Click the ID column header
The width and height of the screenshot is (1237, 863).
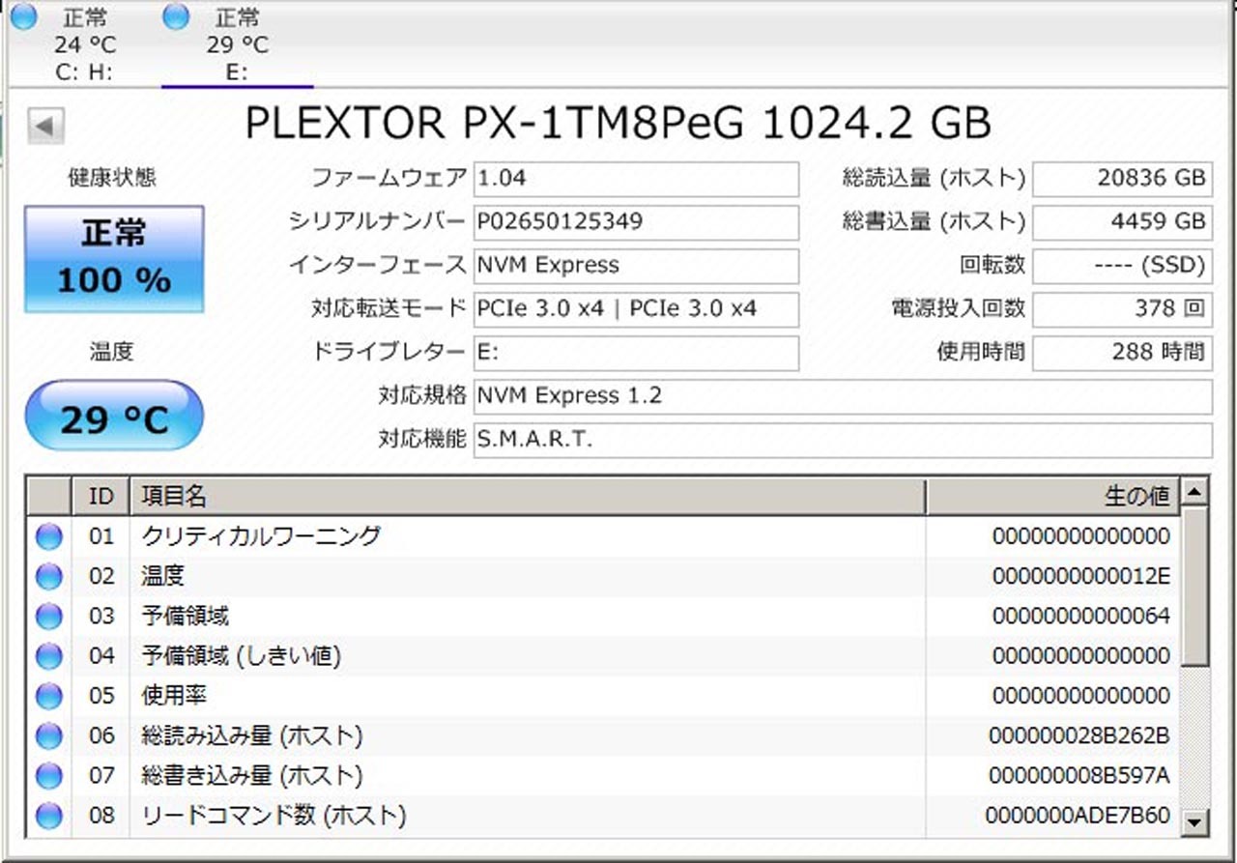101,497
